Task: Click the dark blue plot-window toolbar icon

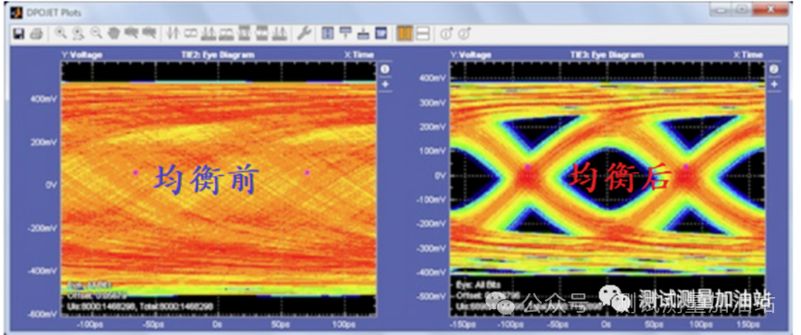Action: coord(381,33)
